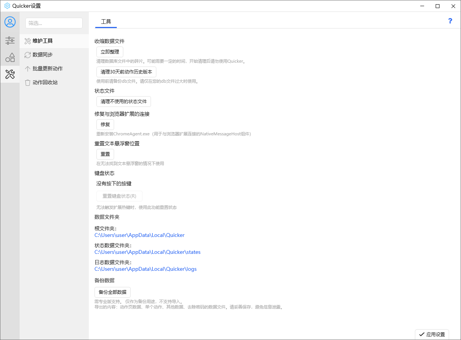Click the Quicker gear icon in title bar
The width and height of the screenshot is (461, 340).
(7, 6)
